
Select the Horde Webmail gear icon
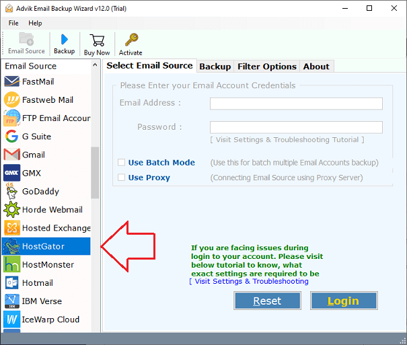click(11, 209)
